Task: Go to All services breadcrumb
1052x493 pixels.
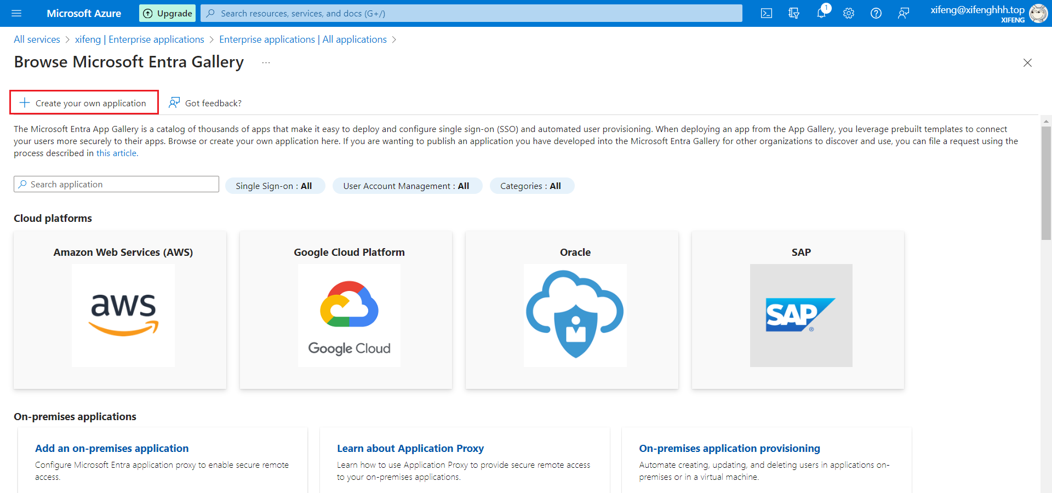Action: click(x=37, y=39)
